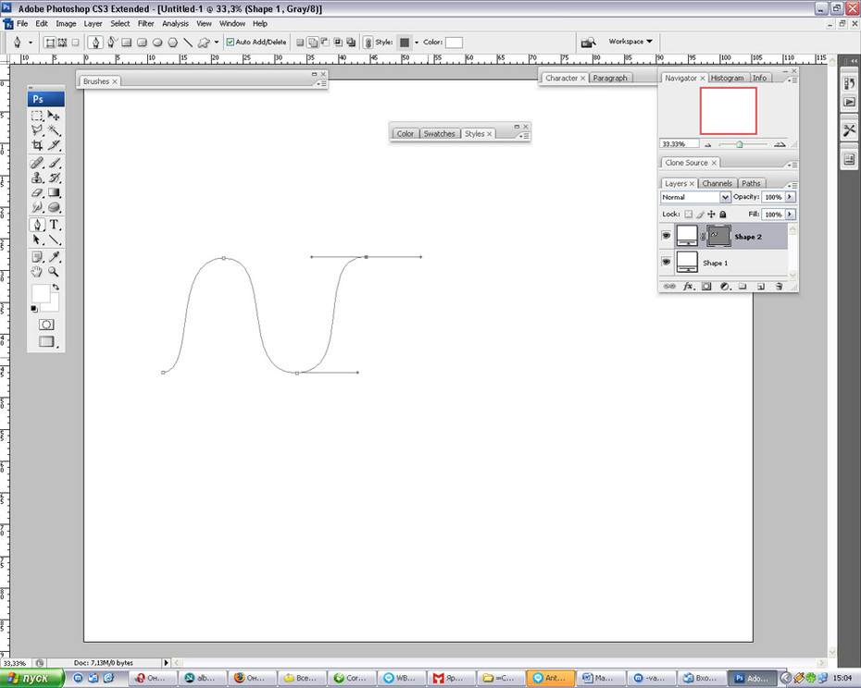Select the Crop tool

(37, 145)
